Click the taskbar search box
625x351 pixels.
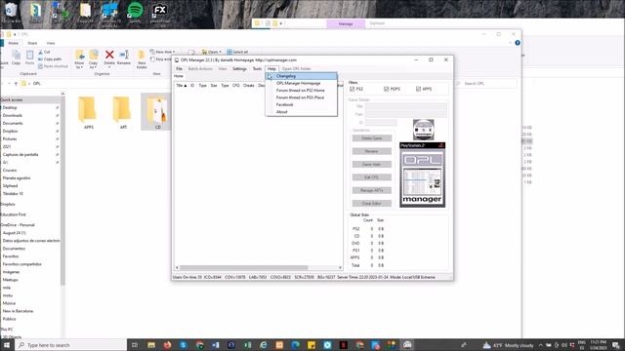click(x=71, y=345)
